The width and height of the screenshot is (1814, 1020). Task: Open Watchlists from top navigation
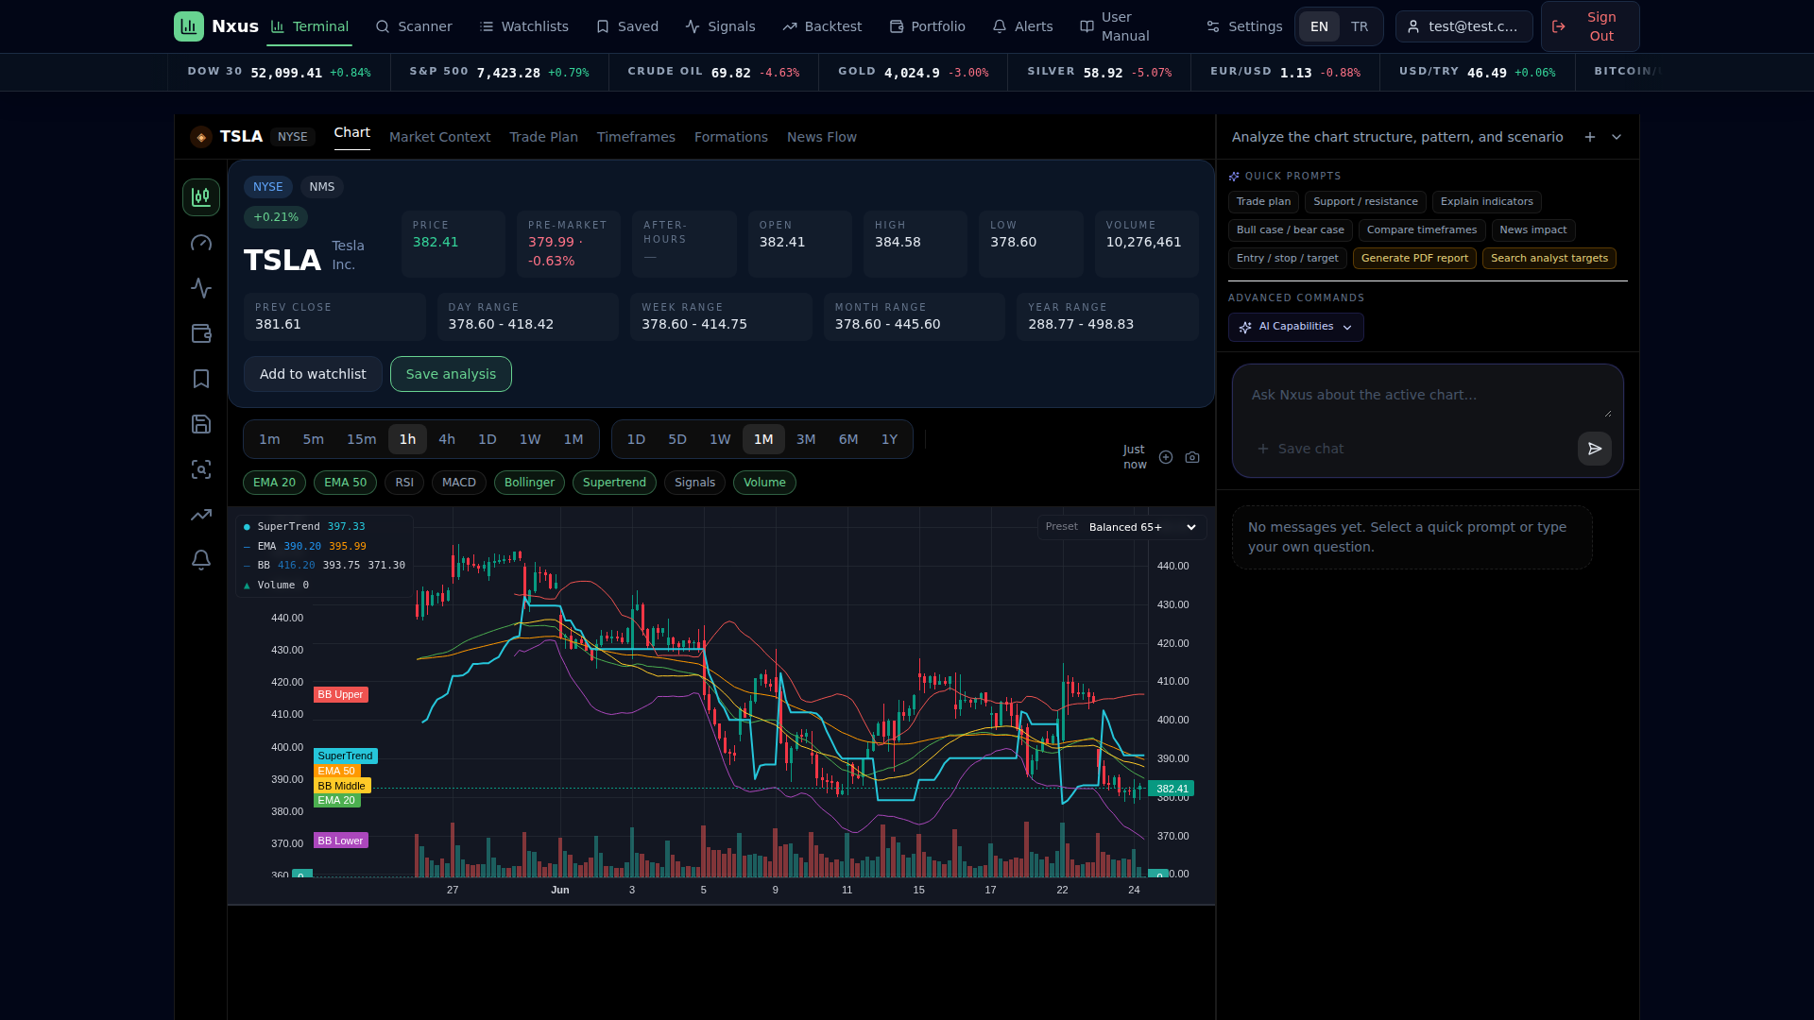tap(523, 26)
